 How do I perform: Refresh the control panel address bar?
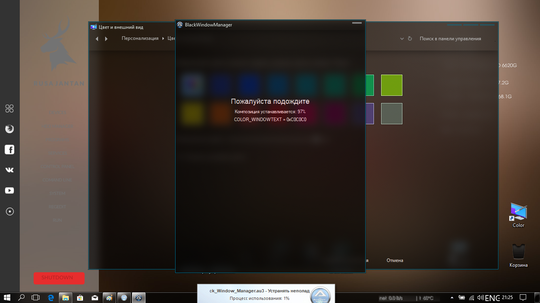pos(410,39)
